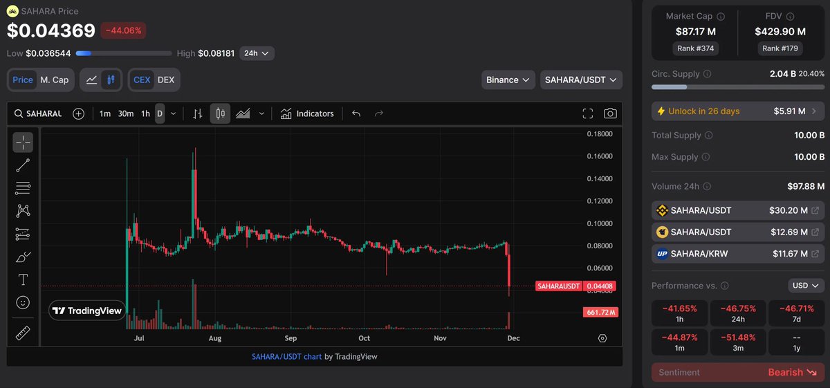Expand chart style dropdown arrow
This screenshot has height=388, width=830.
[x=261, y=113]
